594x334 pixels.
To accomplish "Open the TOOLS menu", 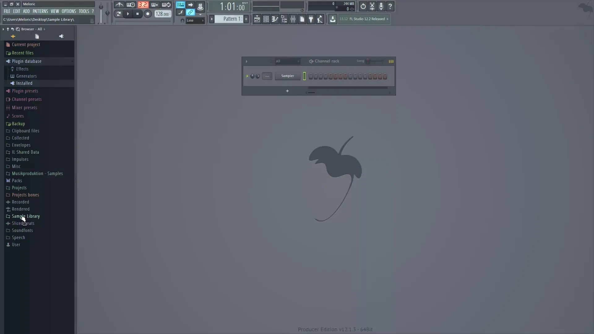I will pyautogui.click(x=84, y=11).
